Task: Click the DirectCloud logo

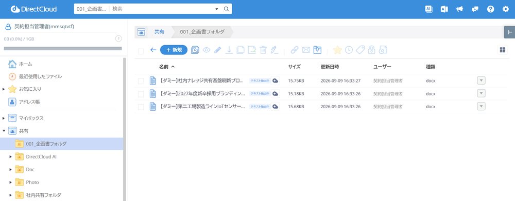Action: 33,9
